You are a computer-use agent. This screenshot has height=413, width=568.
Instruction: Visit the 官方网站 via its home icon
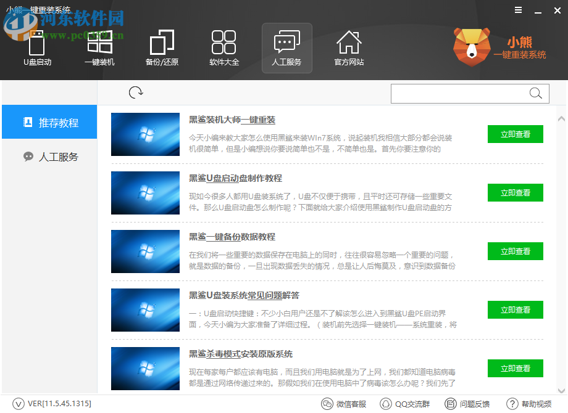tap(349, 48)
